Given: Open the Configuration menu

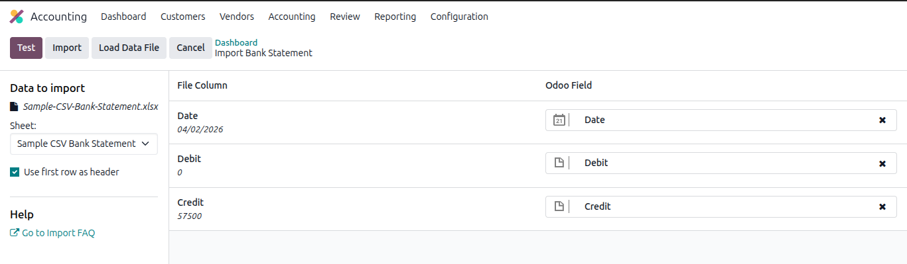Looking at the screenshot, I should pos(459,17).
